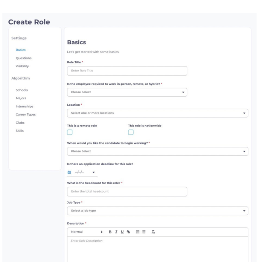Click the underline icon in description toolbar
Viewport: 259px width, 275px height.
point(122,232)
